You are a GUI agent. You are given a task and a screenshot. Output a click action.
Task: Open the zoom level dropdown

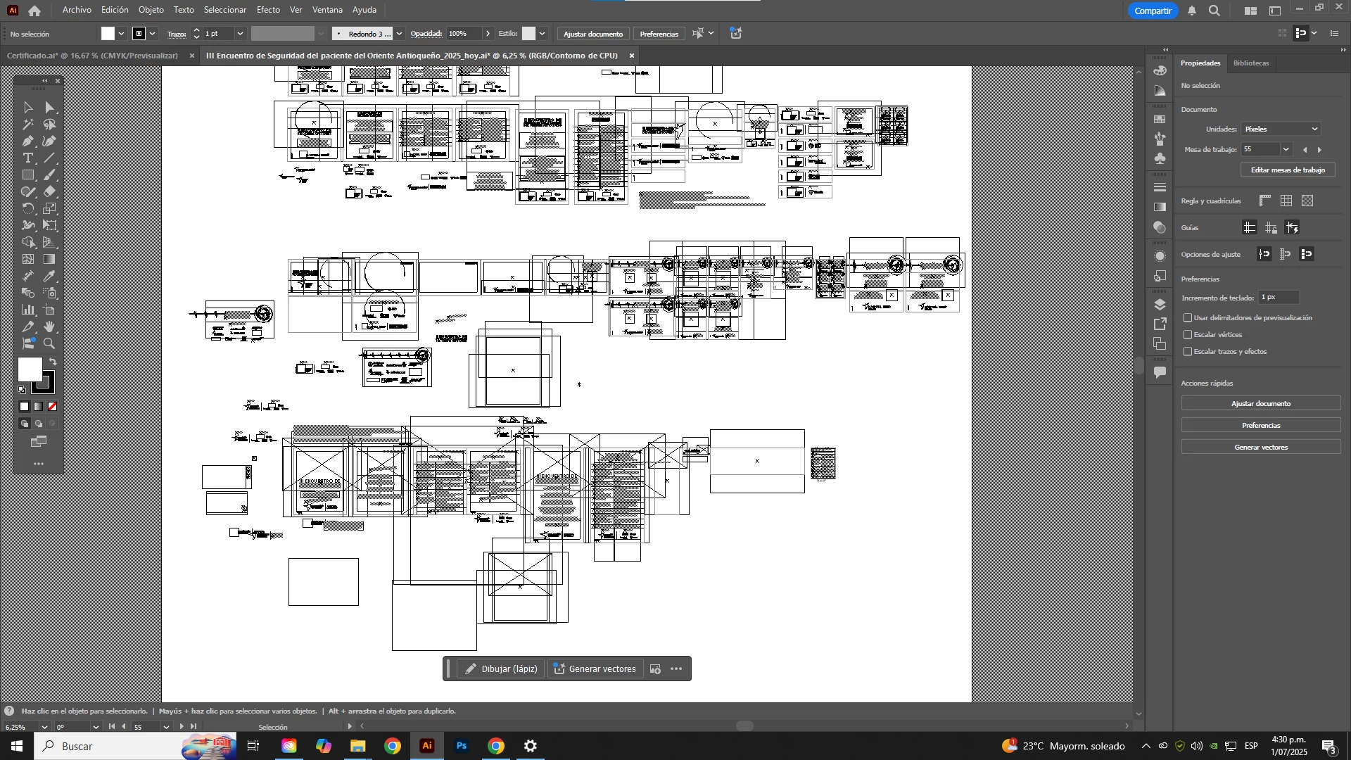[44, 727]
